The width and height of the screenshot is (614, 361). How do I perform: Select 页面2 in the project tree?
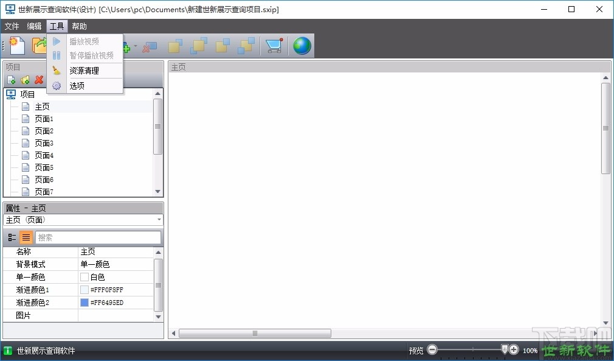[x=44, y=131]
